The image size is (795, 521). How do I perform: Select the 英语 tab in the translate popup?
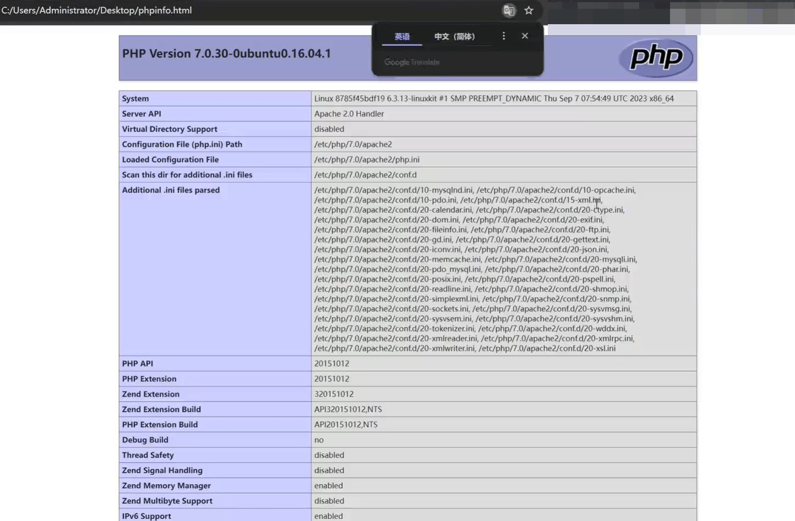click(x=402, y=37)
